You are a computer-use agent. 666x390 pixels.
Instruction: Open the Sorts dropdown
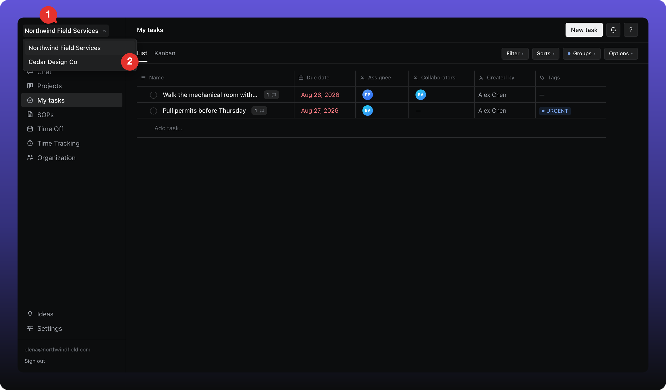545,54
